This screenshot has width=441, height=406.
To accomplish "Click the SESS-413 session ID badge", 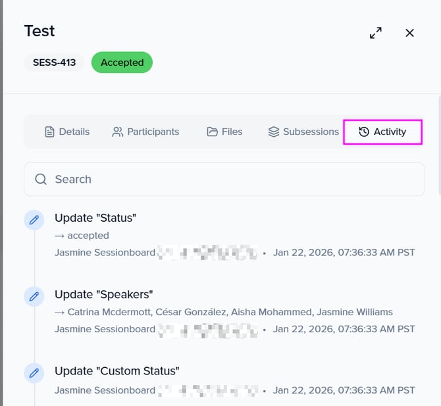I will pyautogui.click(x=55, y=63).
